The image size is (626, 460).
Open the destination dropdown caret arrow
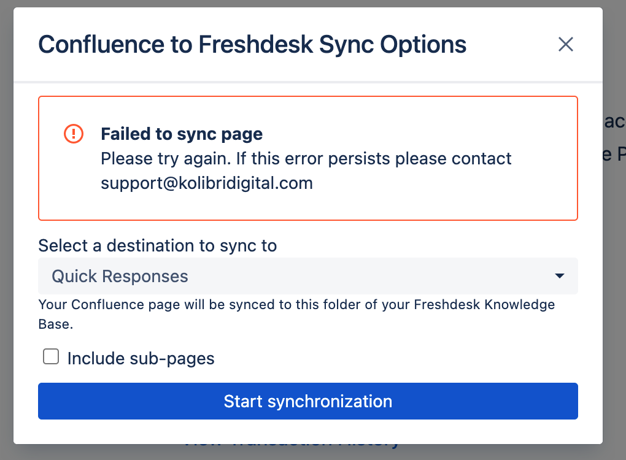pyautogui.click(x=560, y=276)
